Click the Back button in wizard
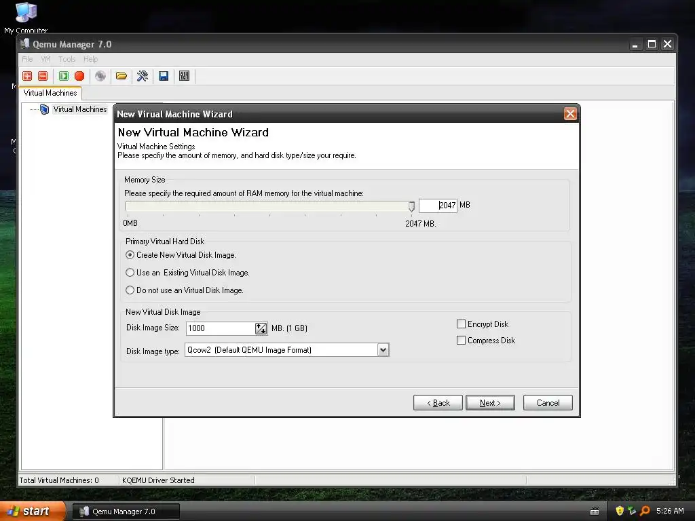Screen dimensions: 695x521 pos(438,403)
